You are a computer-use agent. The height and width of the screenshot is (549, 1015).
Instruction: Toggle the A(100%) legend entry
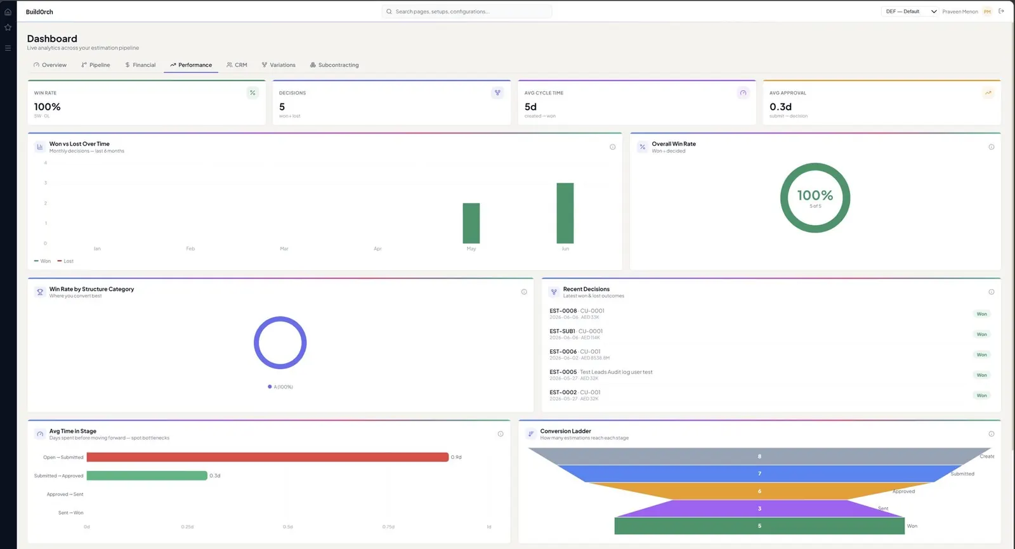pos(280,387)
